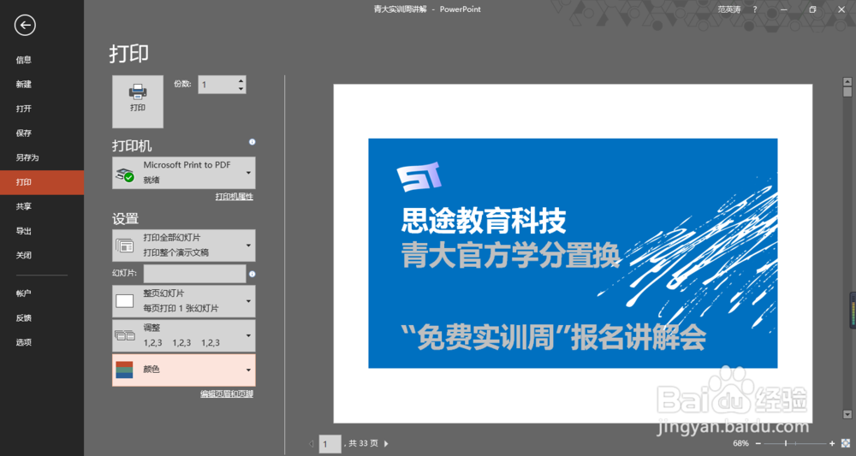The image size is (856, 456).
Task: Open the Microsoft Print to PDF printer dropdown
Action: (183, 173)
